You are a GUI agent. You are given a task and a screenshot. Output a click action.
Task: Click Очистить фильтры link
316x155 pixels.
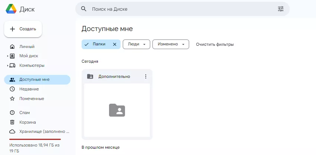point(215,44)
